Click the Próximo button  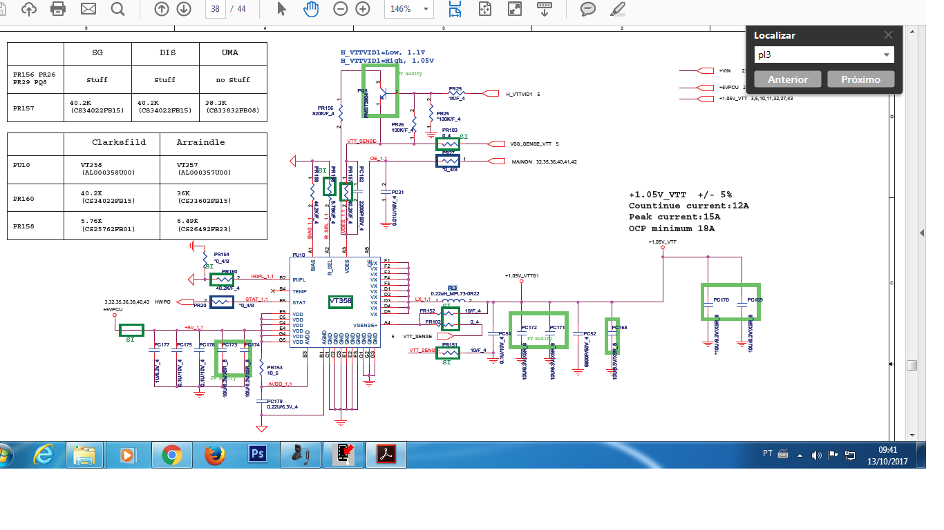pyautogui.click(x=861, y=79)
